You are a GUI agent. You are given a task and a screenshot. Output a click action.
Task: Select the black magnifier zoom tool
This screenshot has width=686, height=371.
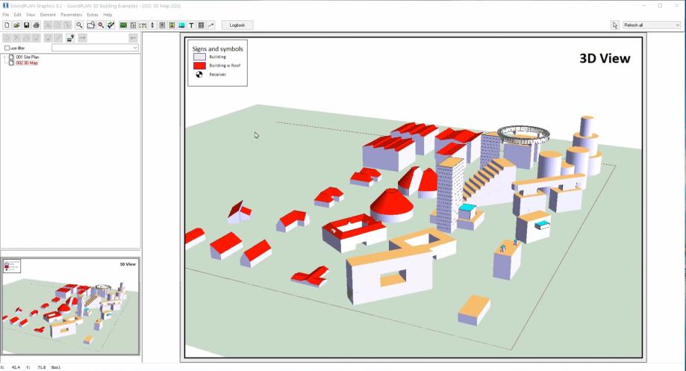pyautogui.click(x=79, y=25)
